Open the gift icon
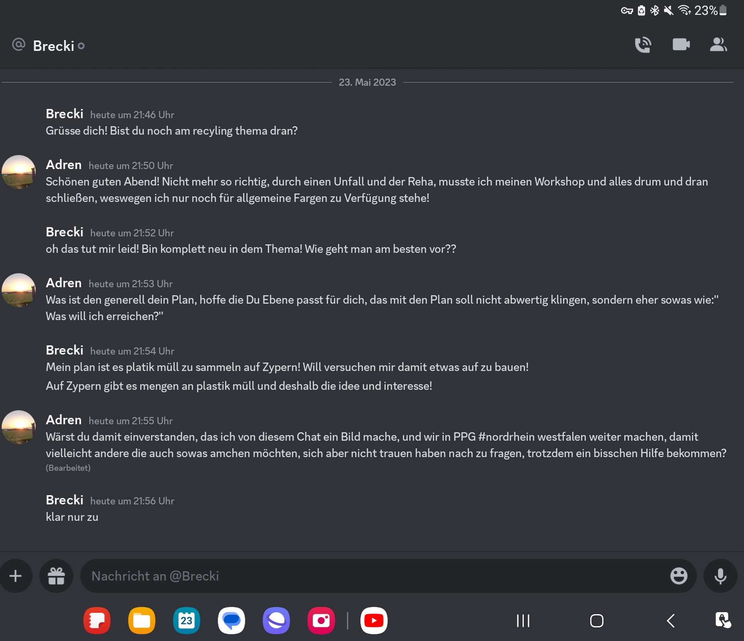The height and width of the screenshot is (641, 744). (56, 576)
